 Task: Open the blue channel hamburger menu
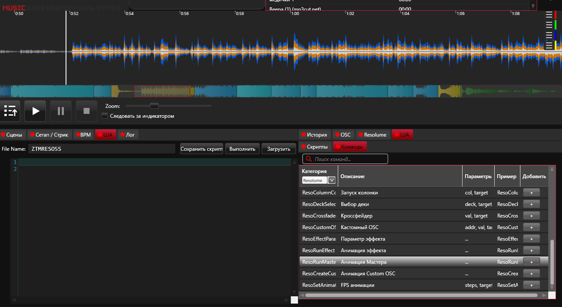(x=549, y=35)
